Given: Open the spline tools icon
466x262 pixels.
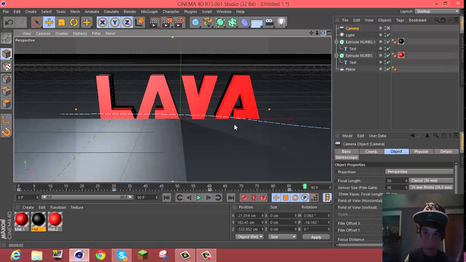Looking at the screenshot, I should [208, 23].
